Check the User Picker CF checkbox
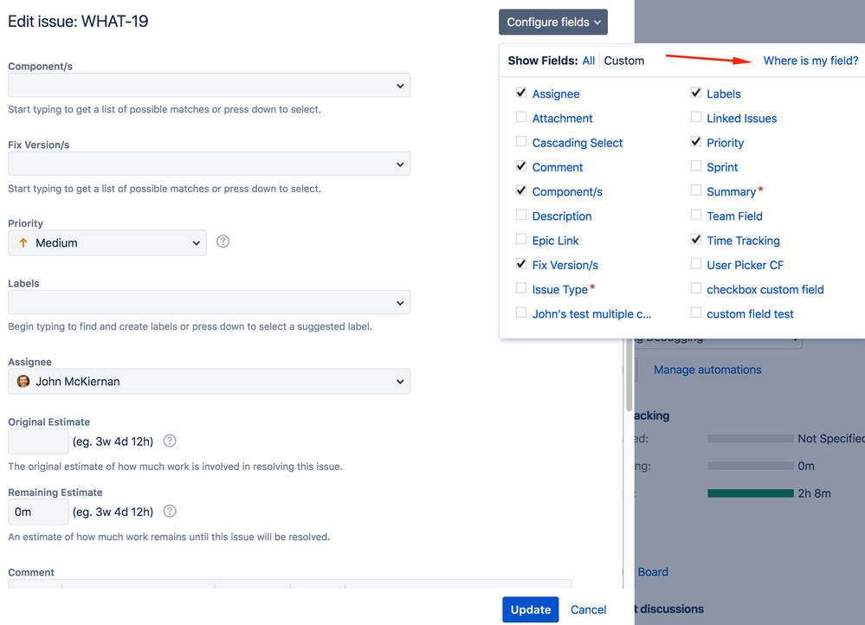This screenshot has height=625, width=865. click(x=696, y=264)
